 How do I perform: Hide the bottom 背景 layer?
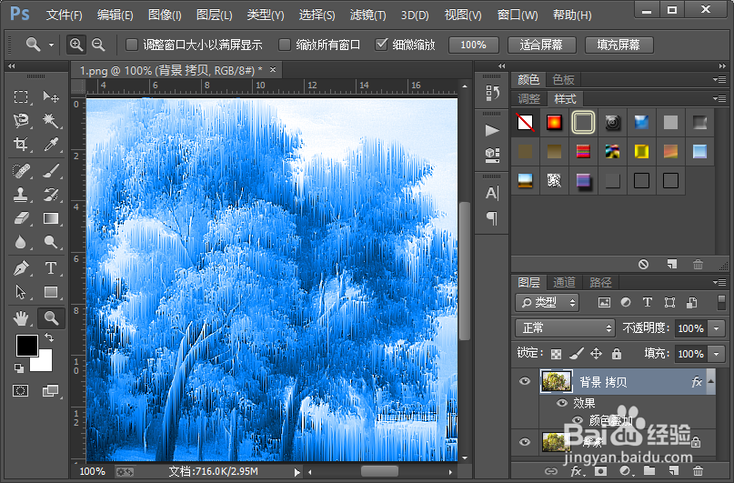point(525,442)
